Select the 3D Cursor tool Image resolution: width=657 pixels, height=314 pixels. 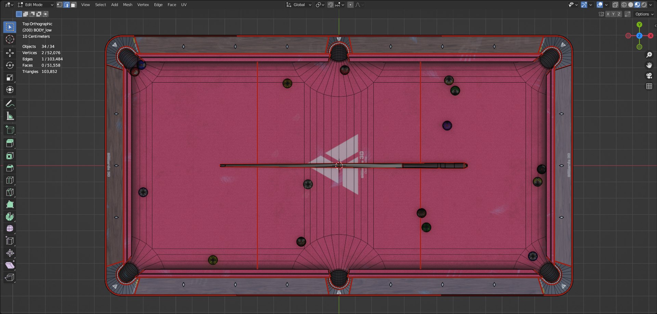(10, 39)
